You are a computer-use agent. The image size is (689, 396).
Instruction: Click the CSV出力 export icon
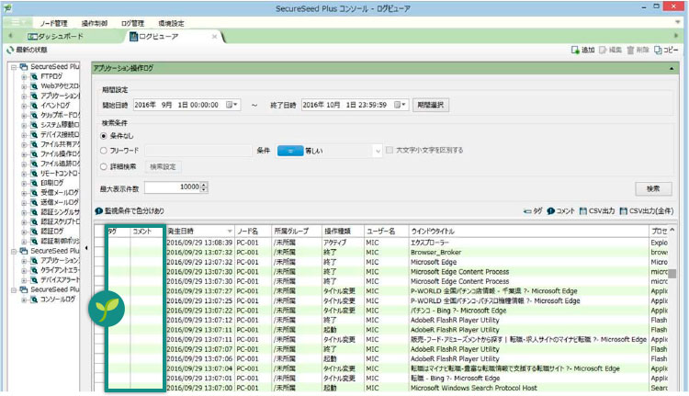(x=582, y=211)
